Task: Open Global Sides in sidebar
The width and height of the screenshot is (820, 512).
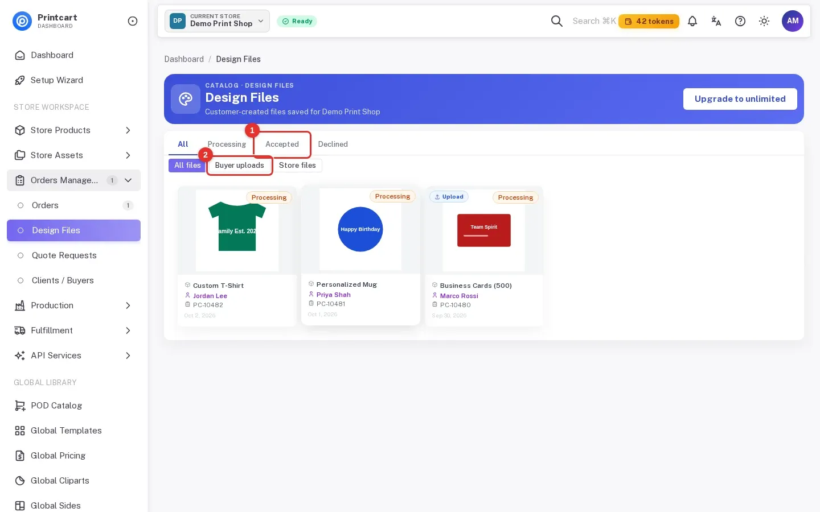Action: click(74, 506)
